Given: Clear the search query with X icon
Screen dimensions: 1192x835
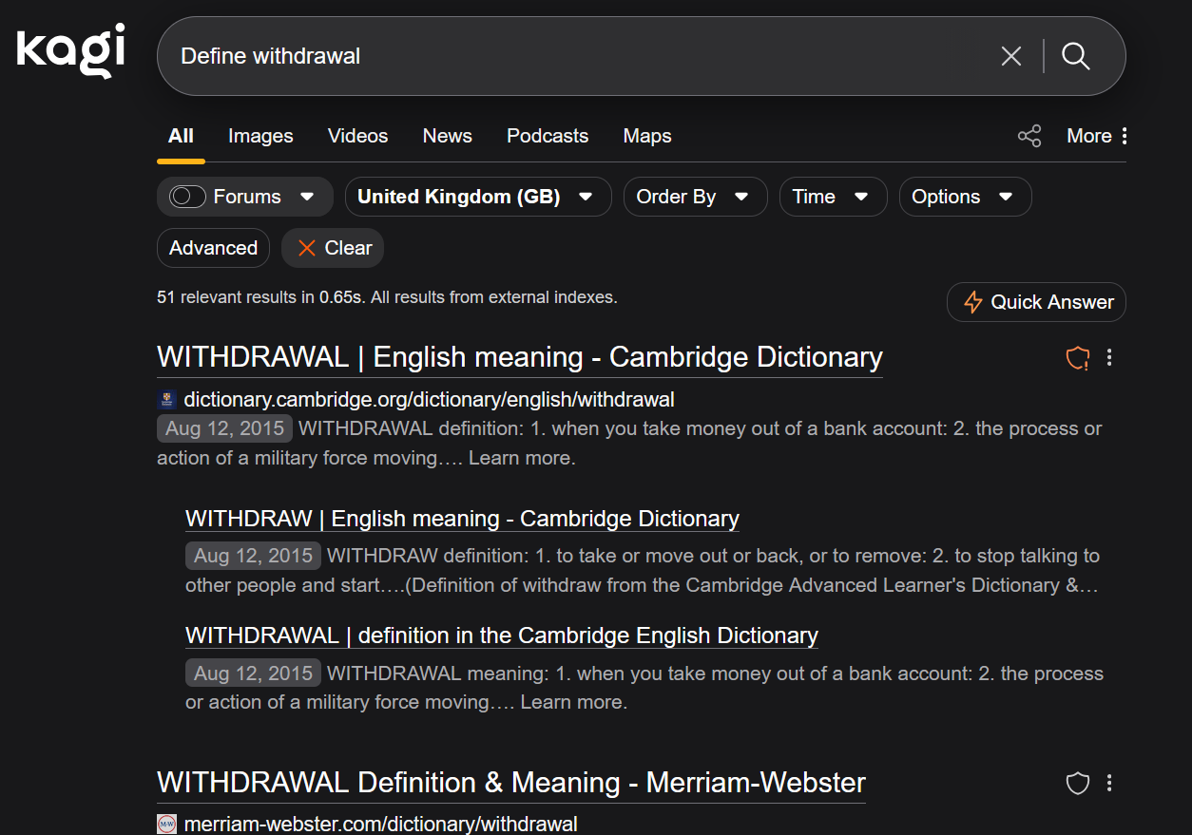Looking at the screenshot, I should [x=1010, y=56].
